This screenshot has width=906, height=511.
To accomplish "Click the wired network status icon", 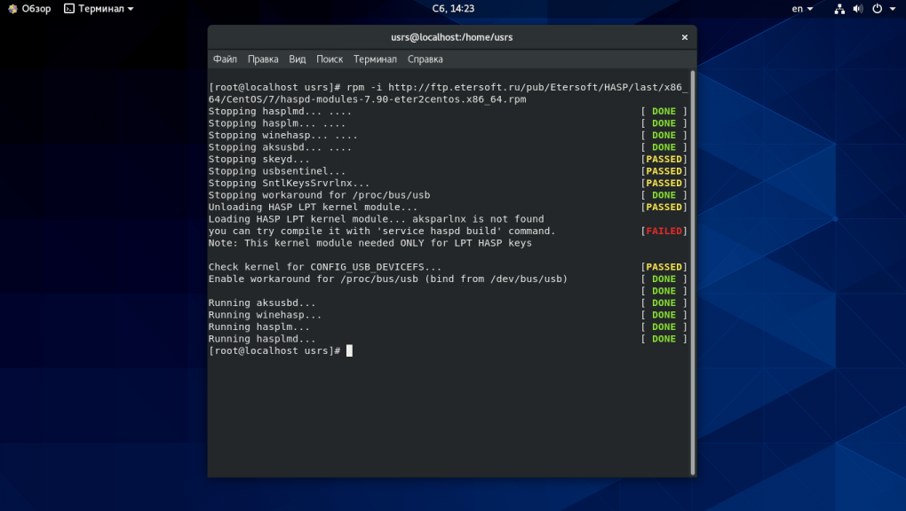I will pos(839,9).
